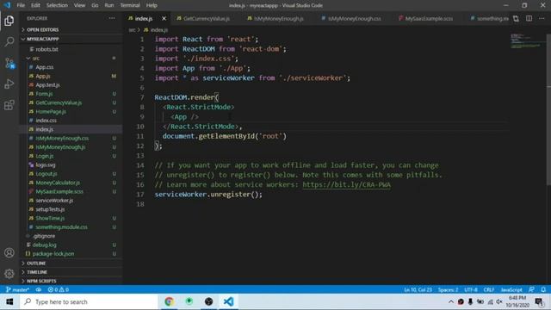The height and width of the screenshot is (310, 551).
Task: Open Explorer more actions ellipsis
Action: point(112,18)
